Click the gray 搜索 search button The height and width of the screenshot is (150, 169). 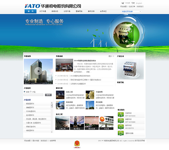pyautogui.click(x=48, y=95)
